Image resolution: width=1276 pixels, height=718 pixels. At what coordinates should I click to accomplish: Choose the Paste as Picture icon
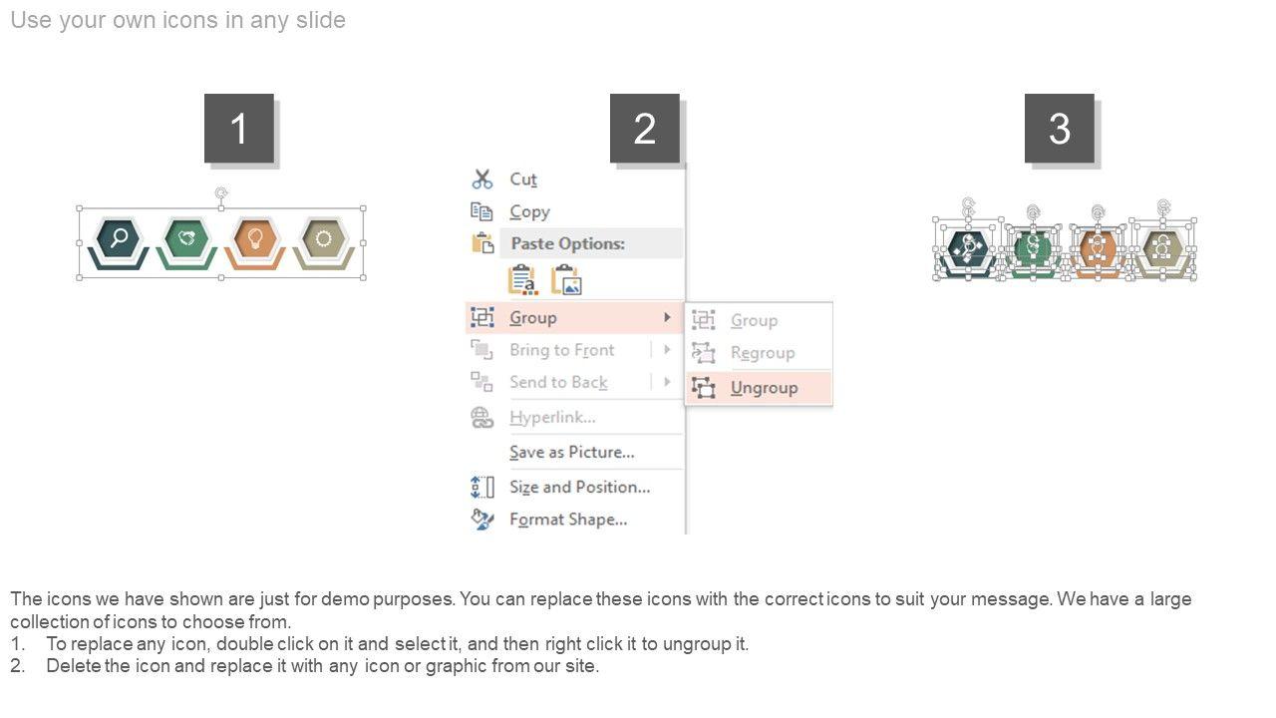pos(566,280)
